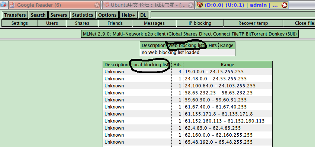
Task: Open the Search section
Action: click(38, 15)
